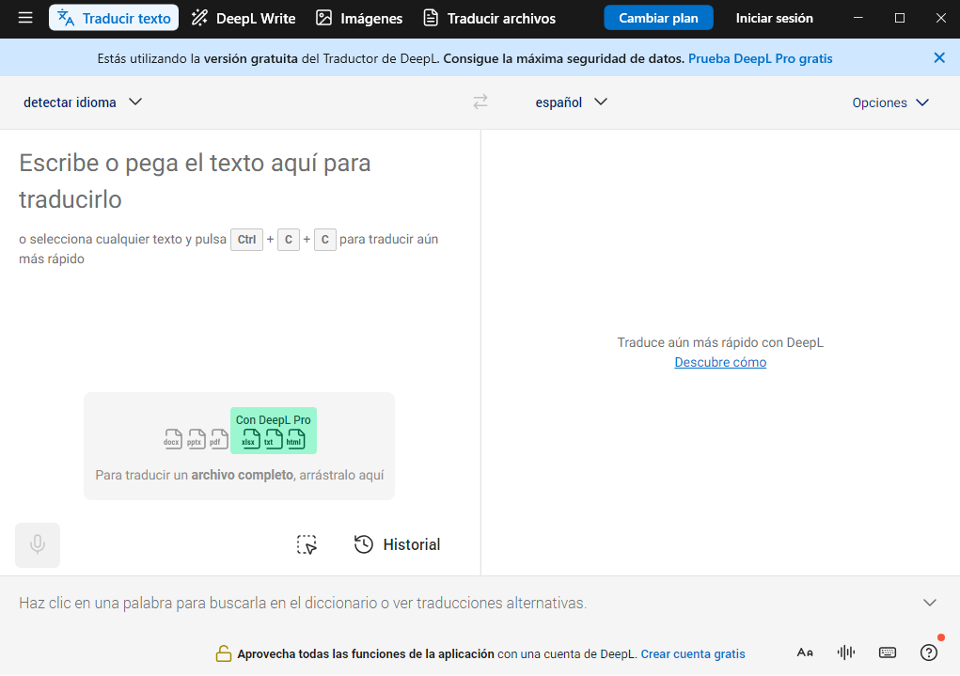Click the audio waveform icon
Image resolution: width=960 pixels, height=676 pixels.
point(845,652)
